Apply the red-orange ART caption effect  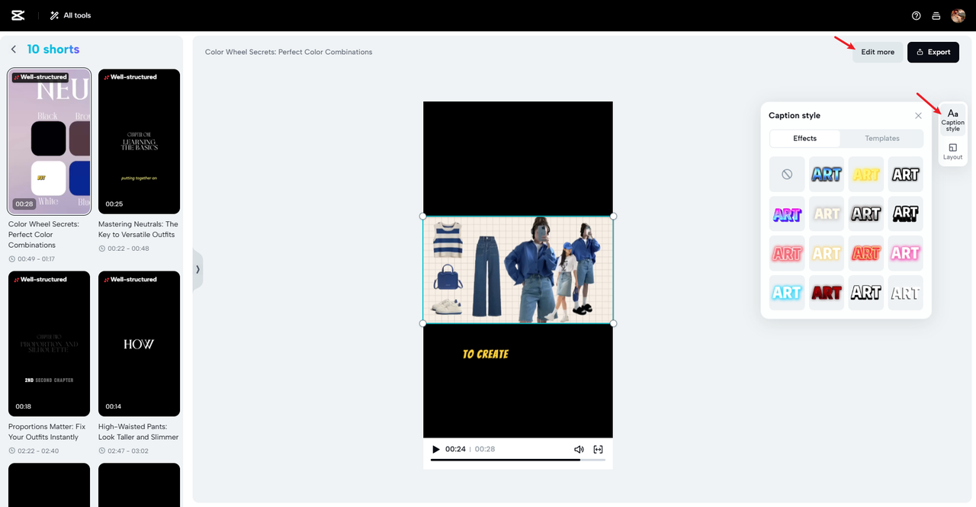(x=866, y=253)
